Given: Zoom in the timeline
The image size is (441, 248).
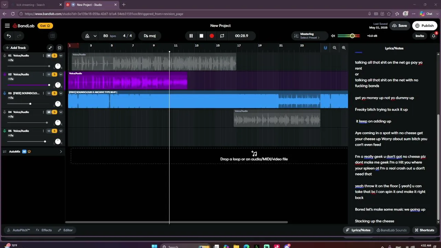Looking at the screenshot, I should [x=343, y=48].
